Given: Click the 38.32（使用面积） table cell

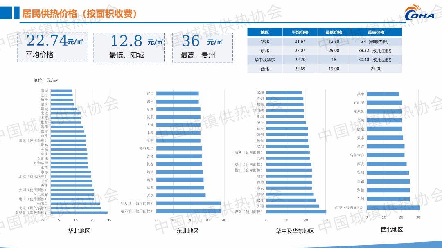Looking at the screenshot, I should pos(376,51).
